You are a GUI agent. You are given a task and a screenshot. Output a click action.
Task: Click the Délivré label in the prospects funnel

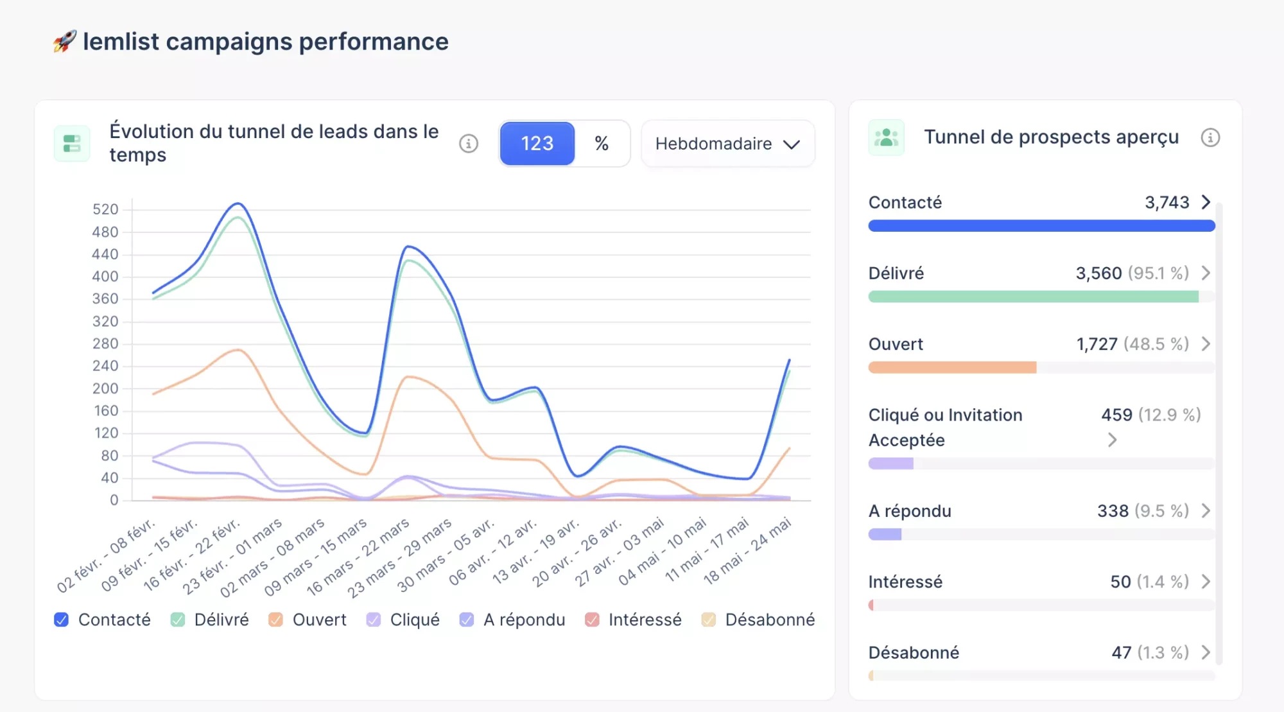pyautogui.click(x=896, y=273)
